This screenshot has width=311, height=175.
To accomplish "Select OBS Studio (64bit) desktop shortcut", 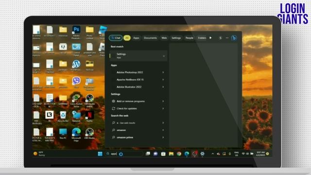I will pos(89,101).
